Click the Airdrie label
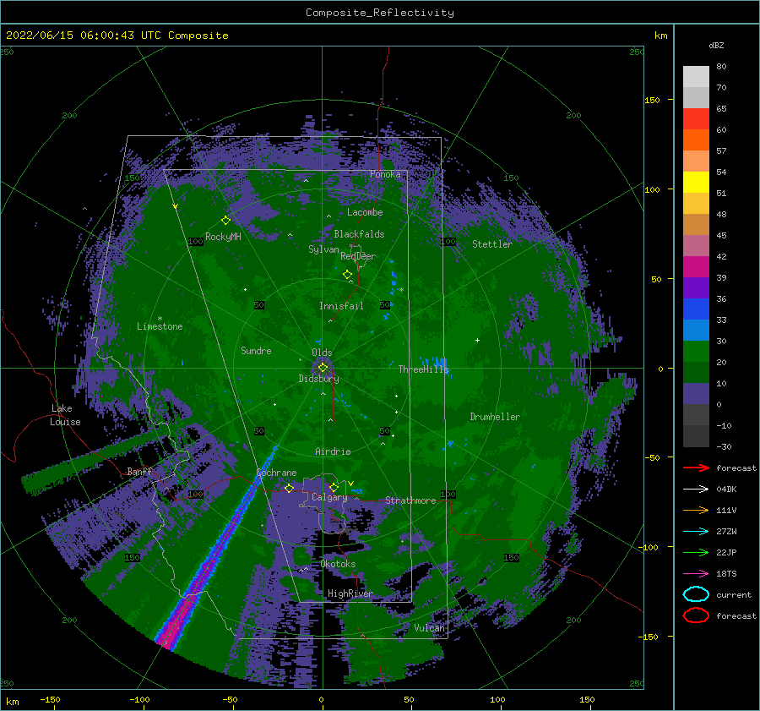 pos(333,451)
